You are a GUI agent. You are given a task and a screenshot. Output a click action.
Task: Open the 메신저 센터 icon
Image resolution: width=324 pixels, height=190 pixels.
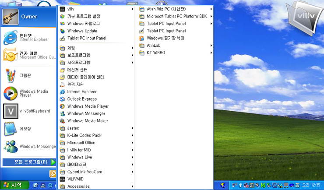pos(62,70)
